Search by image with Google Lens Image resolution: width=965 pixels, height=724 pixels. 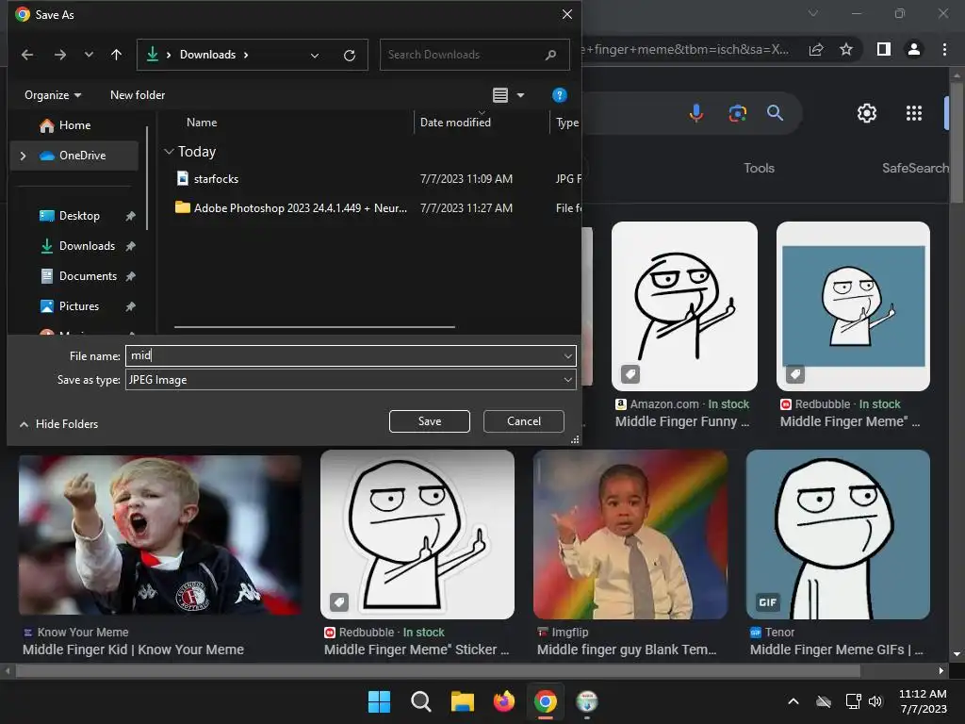pos(737,113)
